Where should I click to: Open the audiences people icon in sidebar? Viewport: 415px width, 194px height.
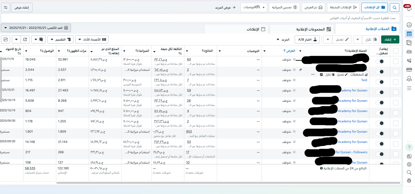[409, 52]
